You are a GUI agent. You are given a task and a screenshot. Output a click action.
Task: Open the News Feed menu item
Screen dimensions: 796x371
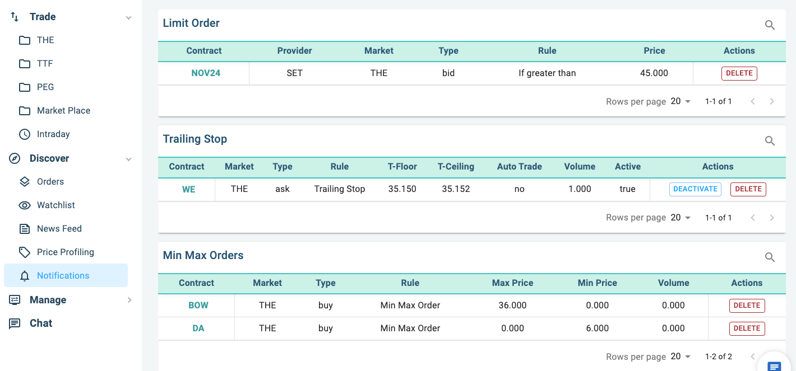(x=59, y=229)
